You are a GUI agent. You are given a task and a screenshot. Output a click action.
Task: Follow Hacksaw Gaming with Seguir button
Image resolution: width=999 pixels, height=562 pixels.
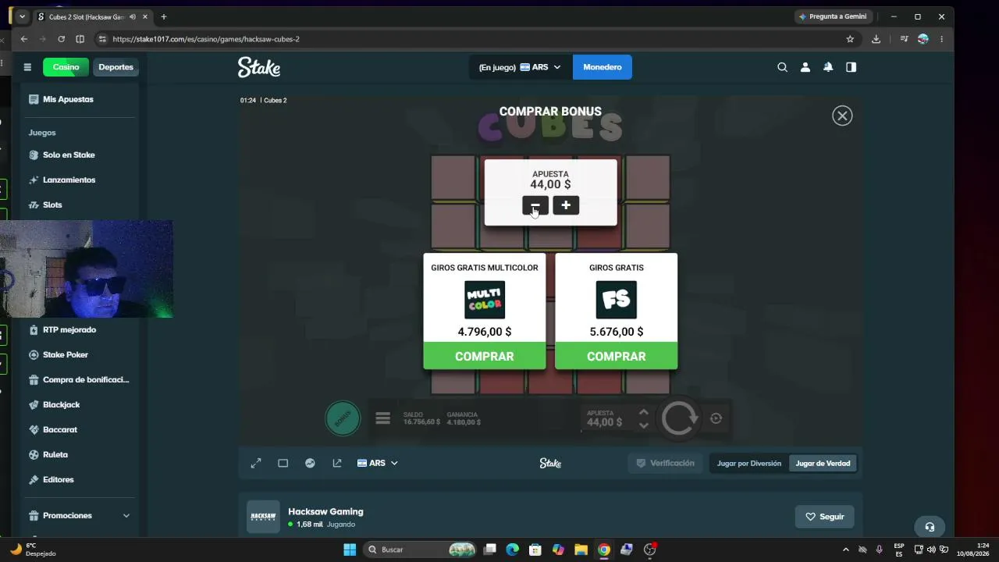click(x=825, y=517)
